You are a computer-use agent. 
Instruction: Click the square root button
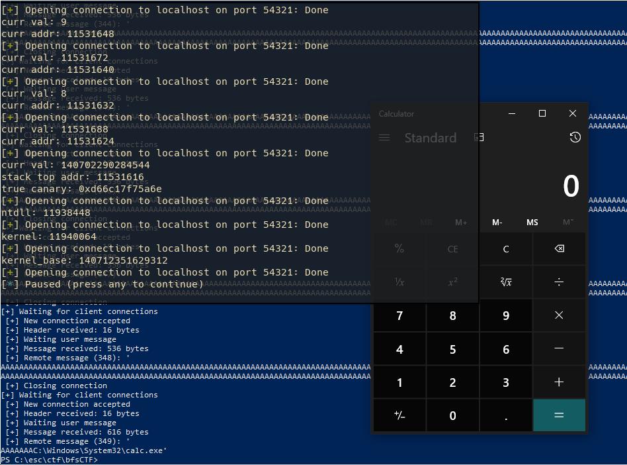coord(506,282)
